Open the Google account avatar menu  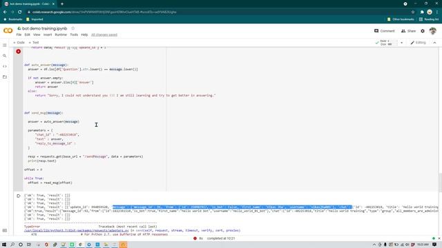[433, 31]
